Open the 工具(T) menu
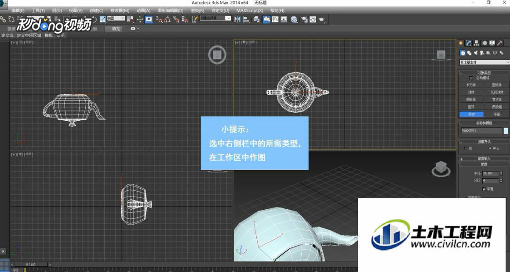The width and height of the screenshot is (510, 272). pos(39,11)
